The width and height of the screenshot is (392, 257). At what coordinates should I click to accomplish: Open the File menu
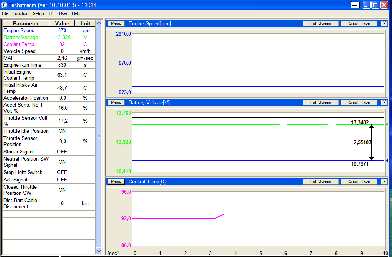5,13
